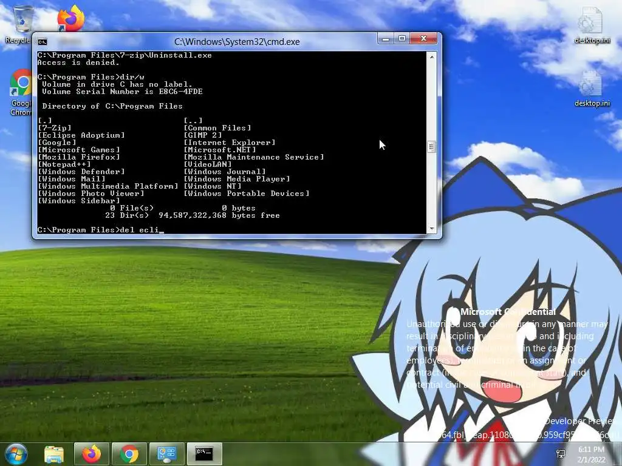
Task: Click the console scrollbar up arrow
Action: pos(432,56)
